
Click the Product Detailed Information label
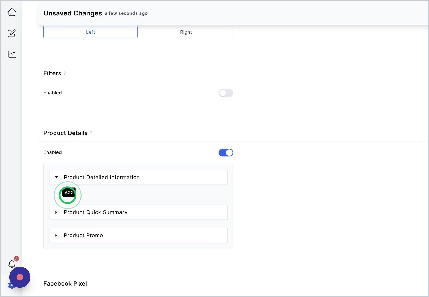point(102,177)
